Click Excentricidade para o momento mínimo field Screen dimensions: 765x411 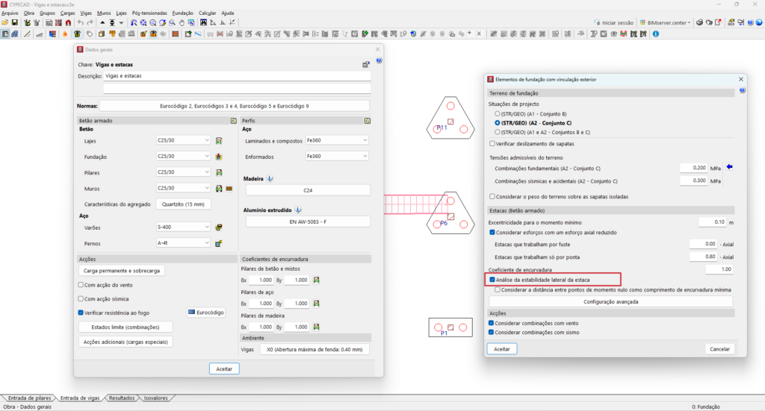click(x=713, y=222)
